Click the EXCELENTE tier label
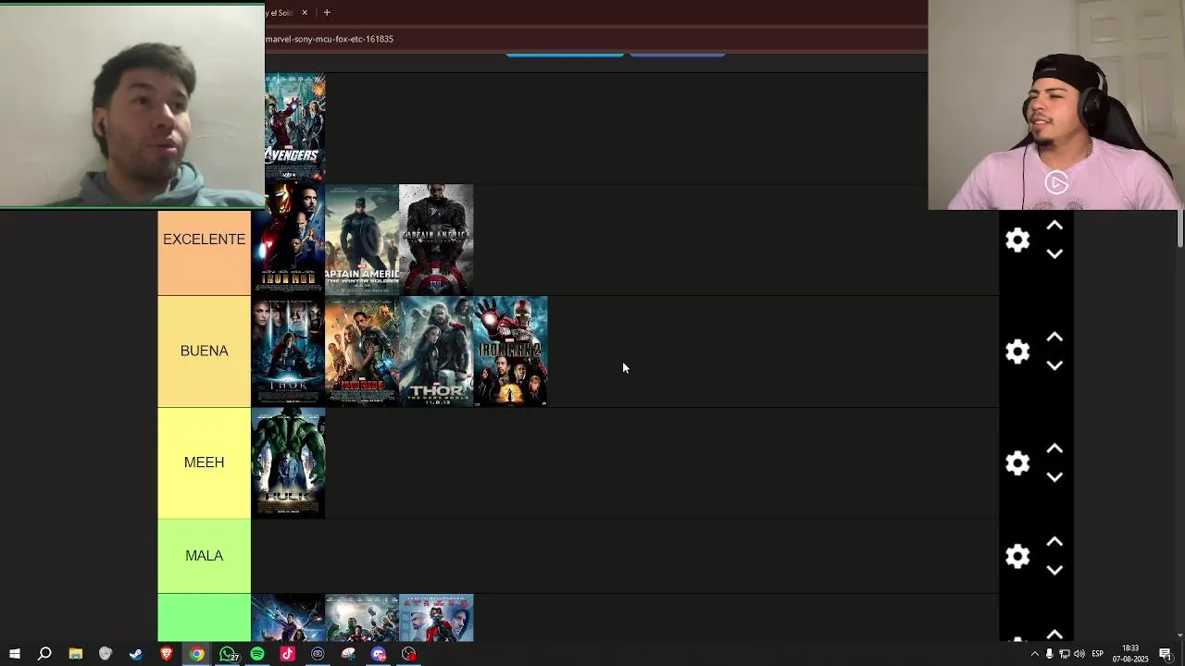 tap(204, 240)
